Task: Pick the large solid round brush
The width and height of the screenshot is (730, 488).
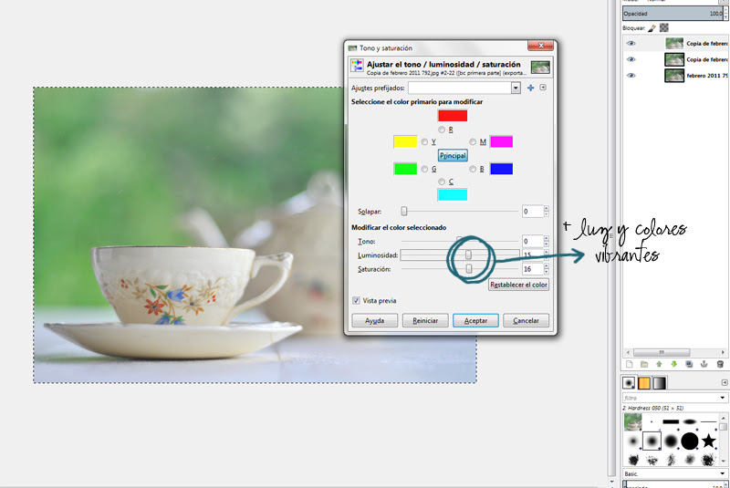Action: tap(690, 441)
